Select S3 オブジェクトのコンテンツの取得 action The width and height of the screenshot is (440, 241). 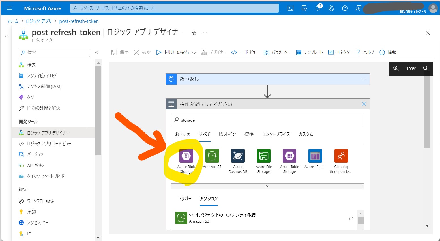pyautogui.click(x=265, y=218)
